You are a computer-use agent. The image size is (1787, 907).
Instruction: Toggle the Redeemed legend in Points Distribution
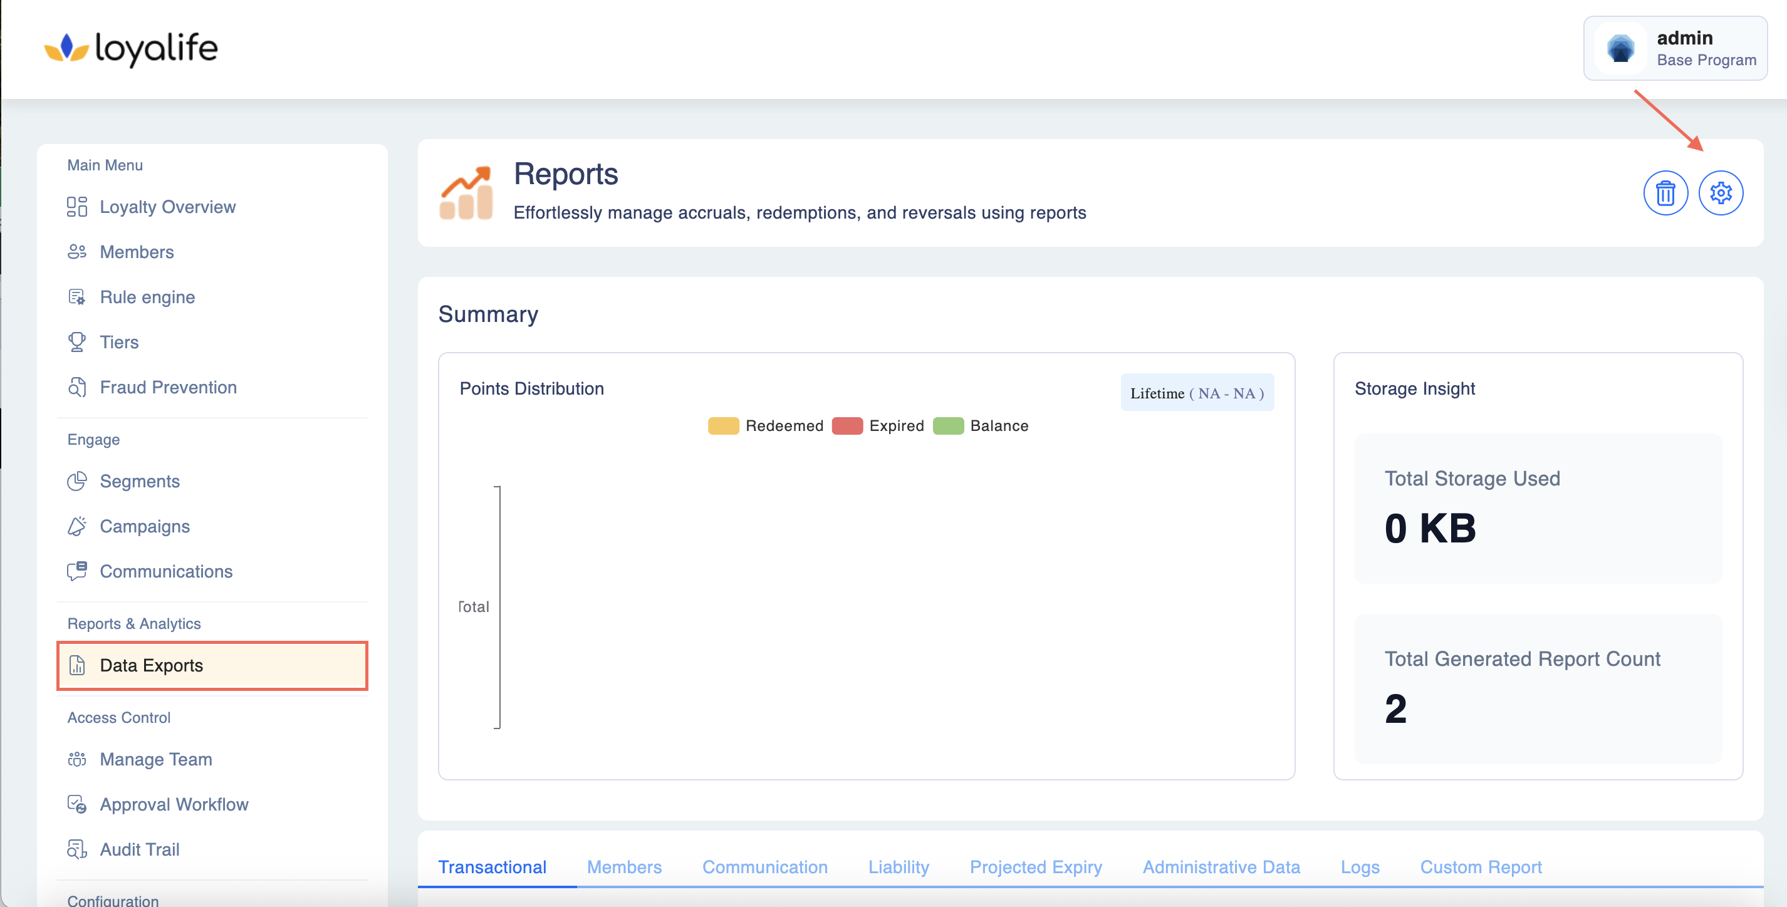click(784, 426)
